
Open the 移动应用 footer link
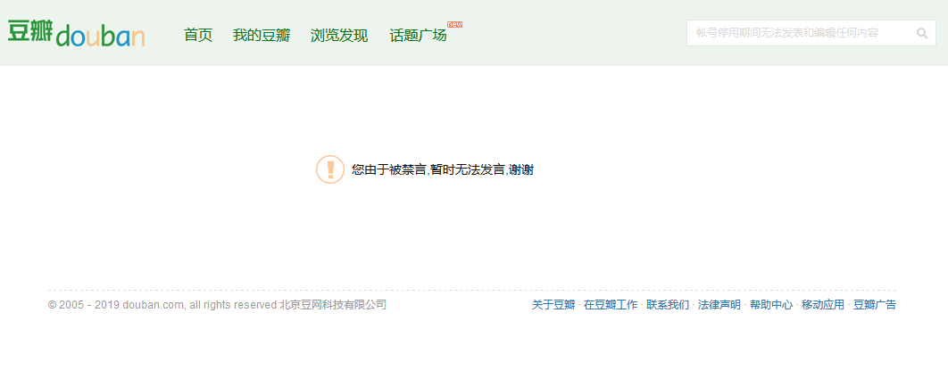click(823, 305)
